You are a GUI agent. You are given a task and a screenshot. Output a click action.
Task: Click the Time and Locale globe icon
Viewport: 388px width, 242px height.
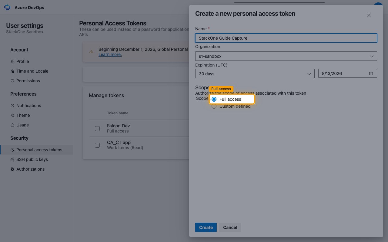(12, 71)
